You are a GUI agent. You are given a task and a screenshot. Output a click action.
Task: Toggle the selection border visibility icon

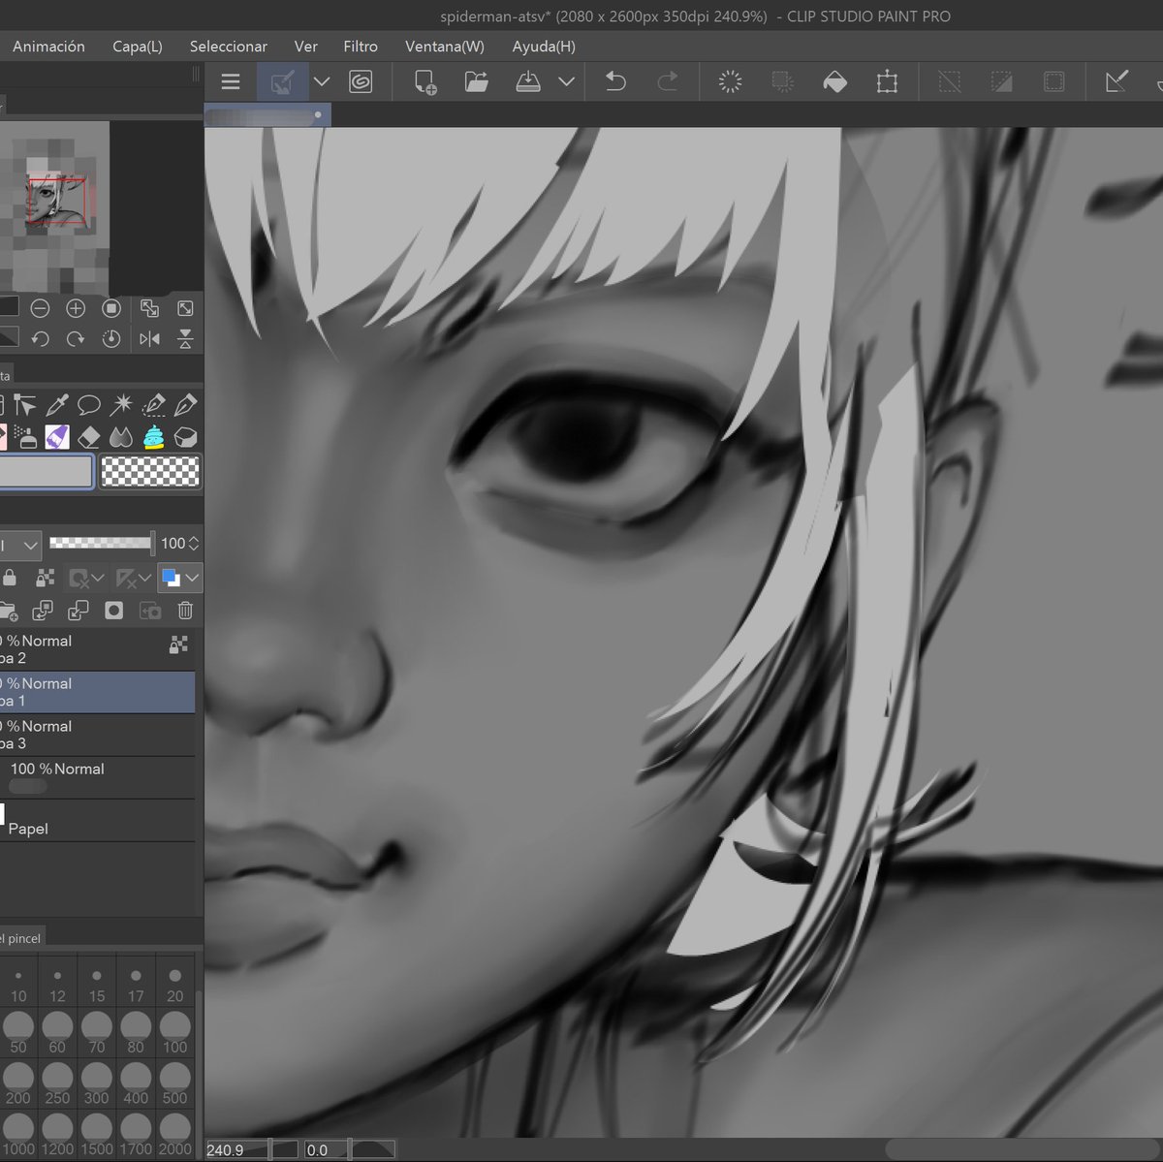(x=1053, y=82)
